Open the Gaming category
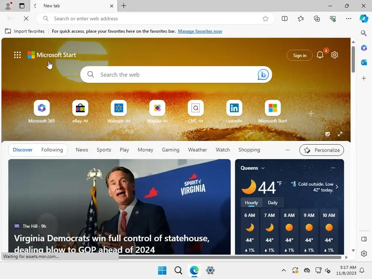The image size is (372, 279). [x=171, y=150]
